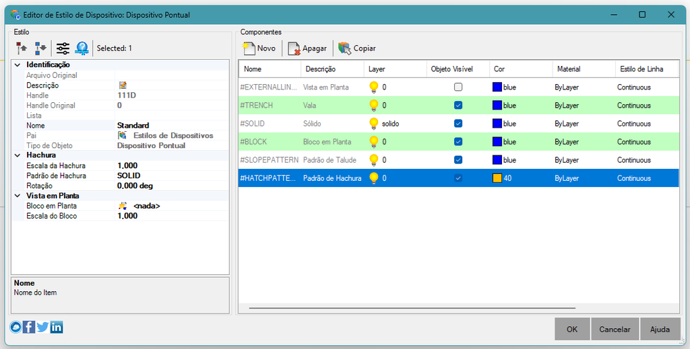Image resolution: width=690 pixels, height=349 pixels.
Task: Toggle Objeto Visível checkbox for #BLOCK row
Action: [458, 142]
